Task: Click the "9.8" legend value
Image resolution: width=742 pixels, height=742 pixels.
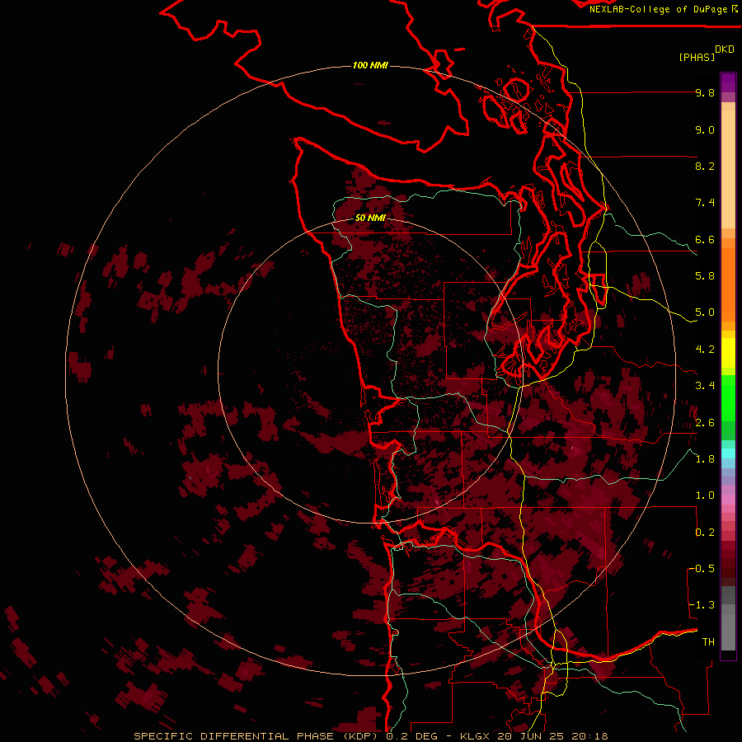Action: [705, 92]
